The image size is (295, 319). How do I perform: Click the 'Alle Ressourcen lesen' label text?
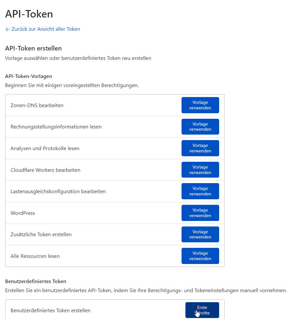(x=35, y=256)
